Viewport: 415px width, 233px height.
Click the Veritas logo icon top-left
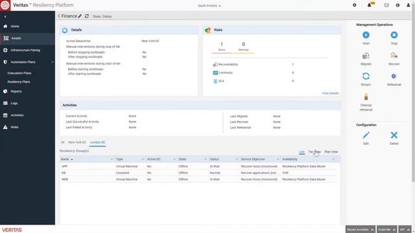(x=5, y=5)
